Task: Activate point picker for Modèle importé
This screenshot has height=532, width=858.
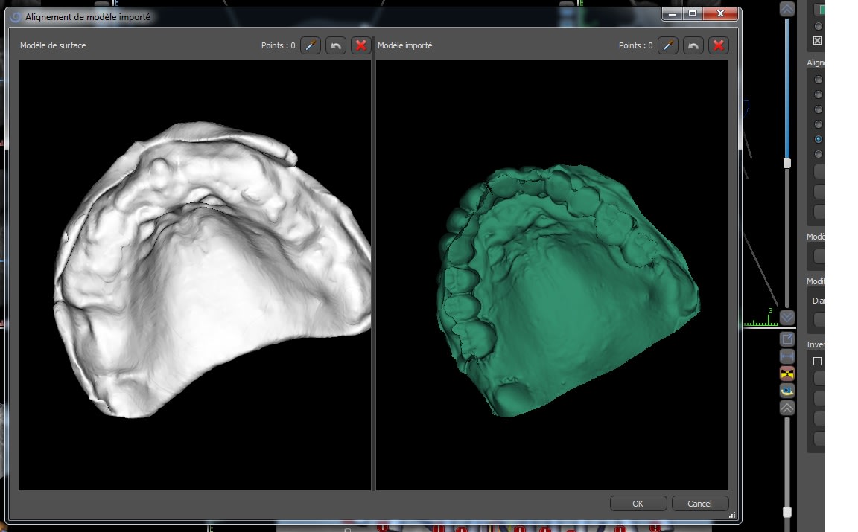Action: (x=668, y=45)
